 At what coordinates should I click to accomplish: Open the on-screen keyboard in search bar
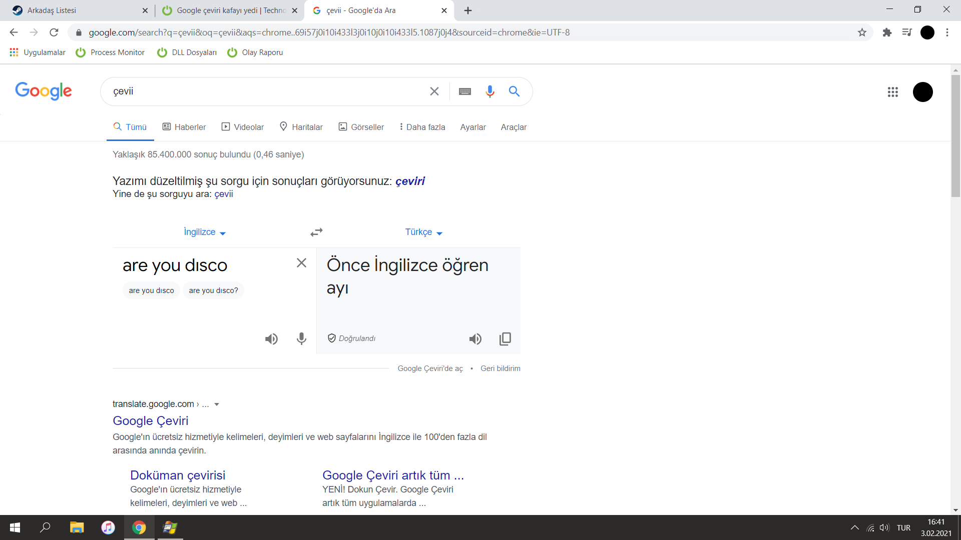click(464, 91)
